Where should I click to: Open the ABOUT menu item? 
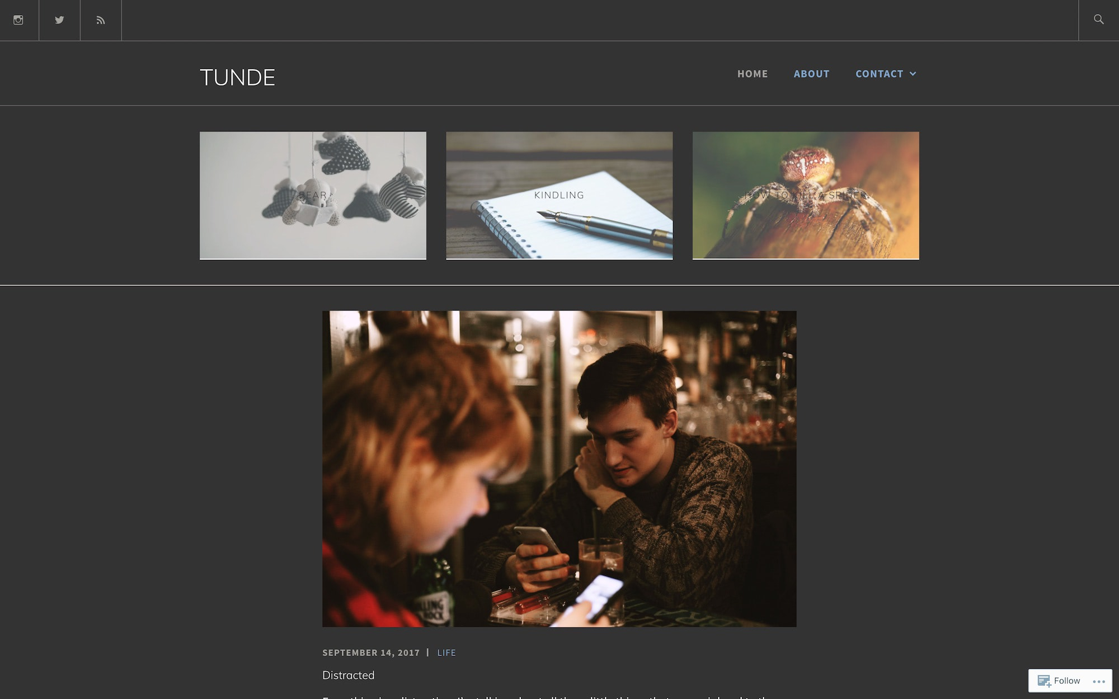tap(811, 74)
